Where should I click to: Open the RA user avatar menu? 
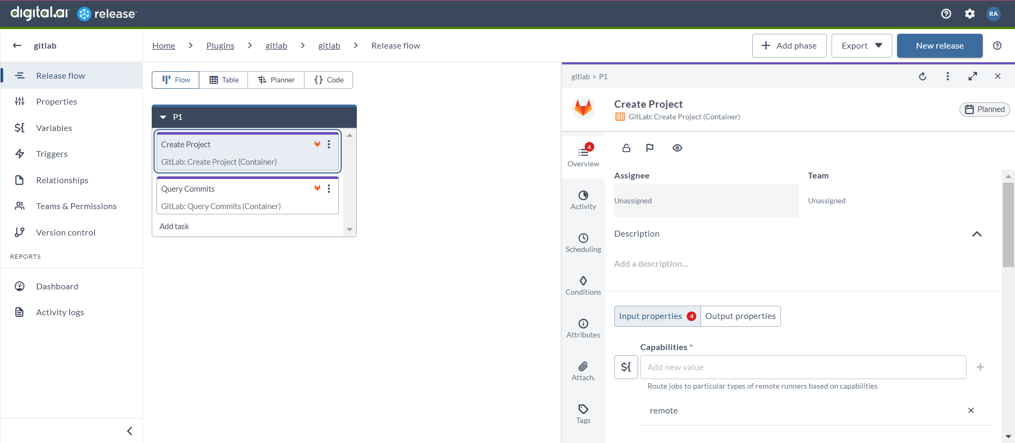coord(993,14)
